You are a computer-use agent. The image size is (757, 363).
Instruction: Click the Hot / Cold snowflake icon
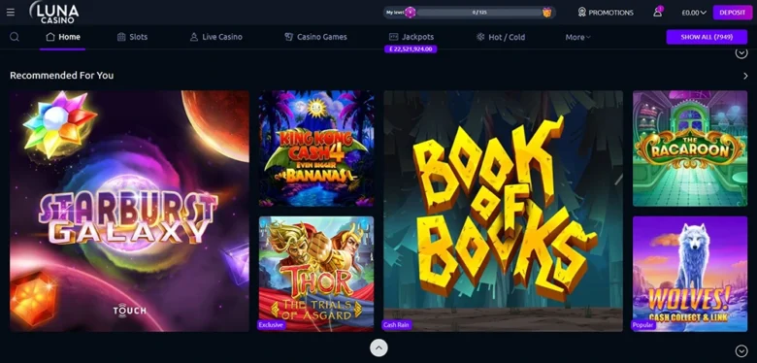(x=480, y=37)
